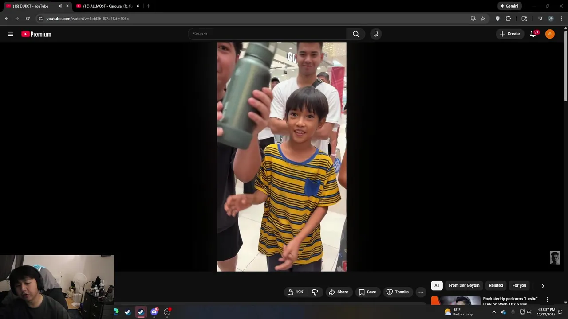Open volume control in system tray
Image resolution: width=568 pixels, height=319 pixels.
tap(529, 312)
